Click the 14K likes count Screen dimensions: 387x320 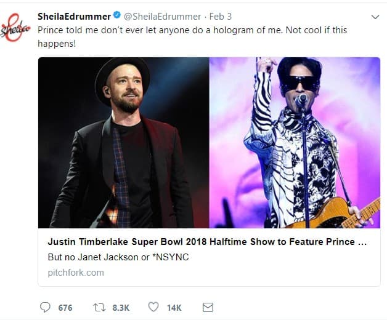[174, 307]
